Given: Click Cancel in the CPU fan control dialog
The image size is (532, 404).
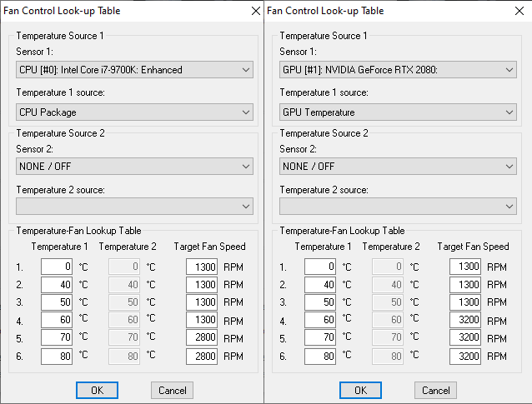Looking at the screenshot, I should pyautogui.click(x=172, y=390).
